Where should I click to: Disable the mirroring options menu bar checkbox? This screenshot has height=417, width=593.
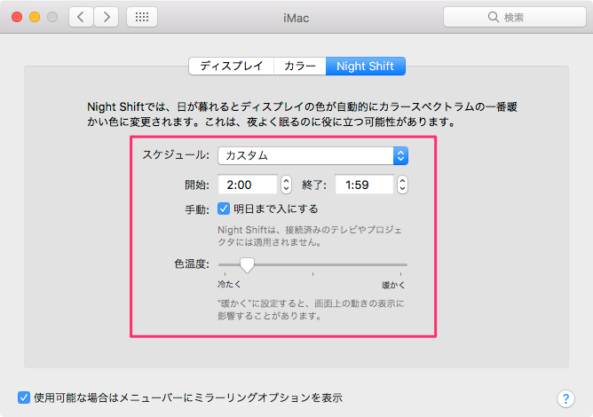pos(23,397)
